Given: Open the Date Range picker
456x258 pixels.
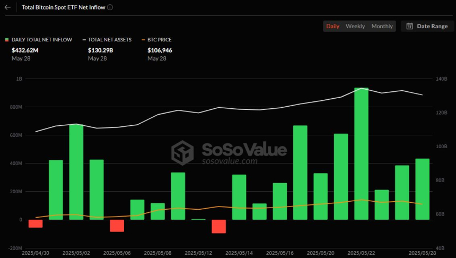Looking at the screenshot, I should click(427, 26).
